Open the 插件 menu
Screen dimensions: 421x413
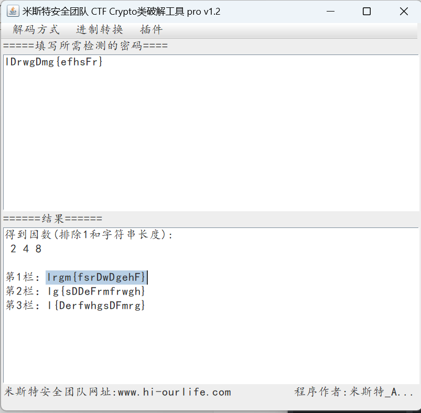click(151, 29)
